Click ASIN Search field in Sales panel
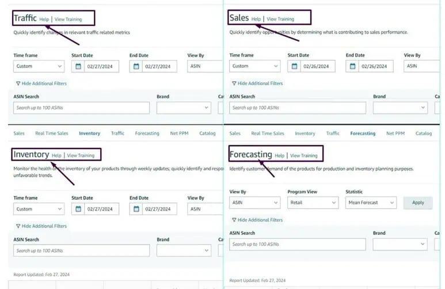445x289 pixels. pos(298,108)
